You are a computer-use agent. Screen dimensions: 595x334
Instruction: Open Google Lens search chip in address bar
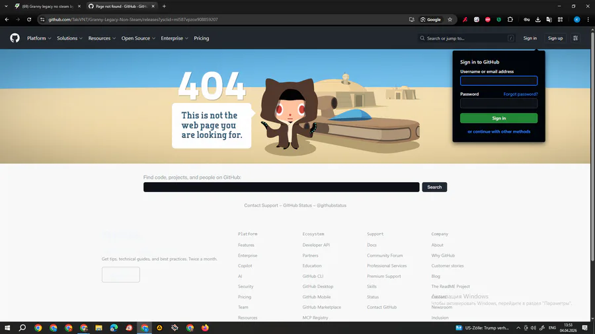(x=430, y=19)
